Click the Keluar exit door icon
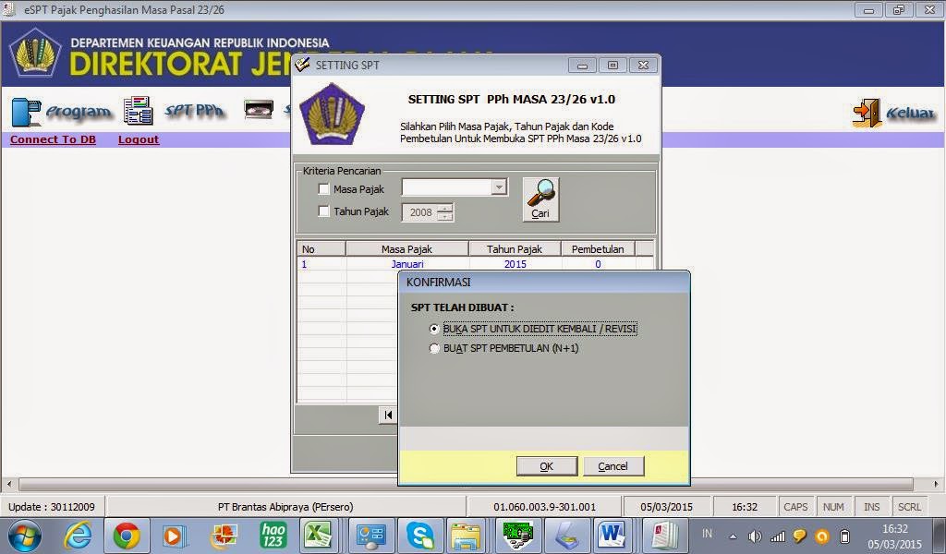The height and width of the screenshot is (554, 946). click(x=867, y=112)
